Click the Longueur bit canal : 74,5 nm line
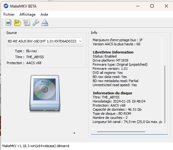The image size is (173, 150). tap(127, 122)
